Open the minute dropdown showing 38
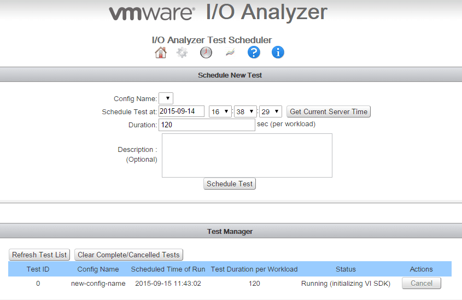The width and height of the screenshot is (462, 300). tap(245, 111)
